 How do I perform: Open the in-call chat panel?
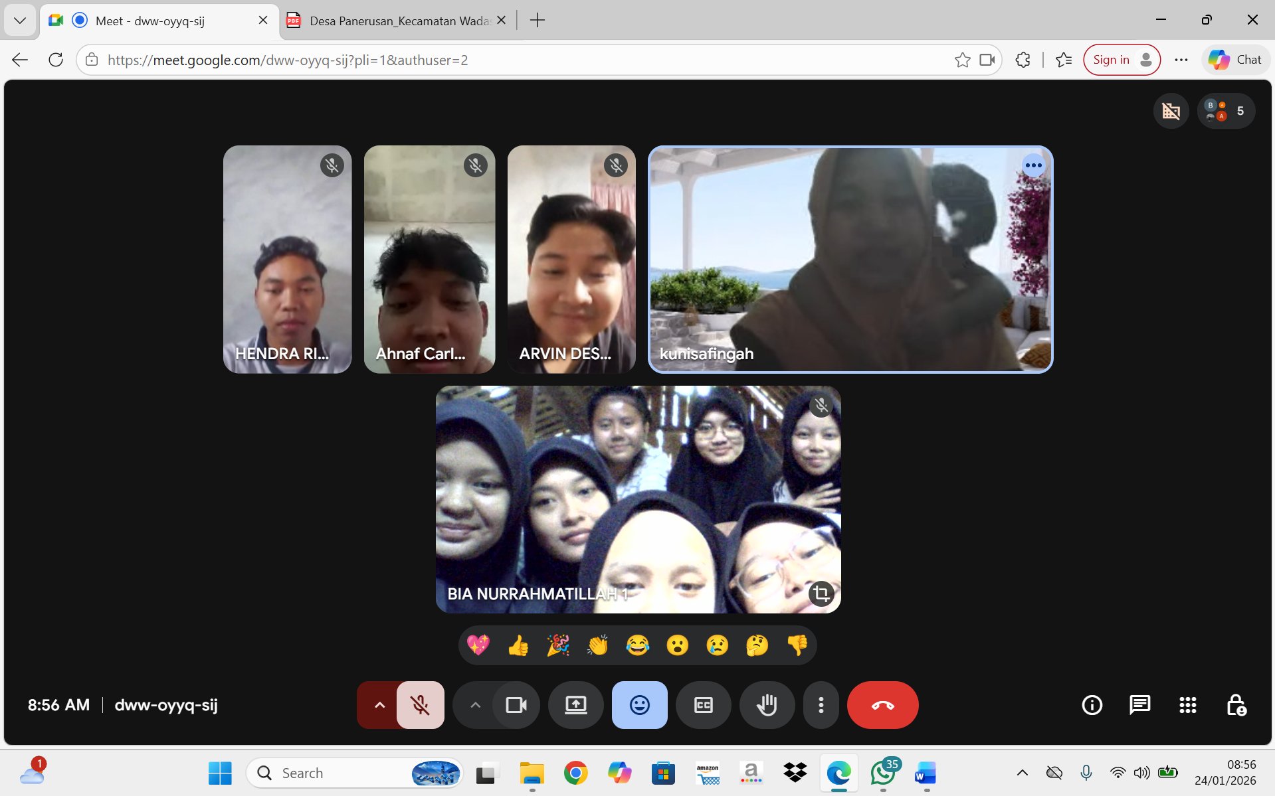pos(1139,705)
